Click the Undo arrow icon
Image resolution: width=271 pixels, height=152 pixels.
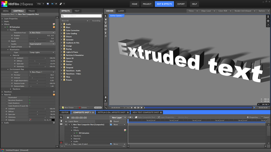pyautogui.click(x=52, y=4)
